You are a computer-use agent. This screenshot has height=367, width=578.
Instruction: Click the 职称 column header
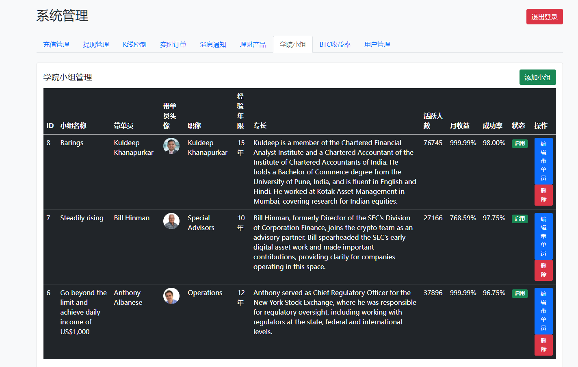tap(194, 126)
